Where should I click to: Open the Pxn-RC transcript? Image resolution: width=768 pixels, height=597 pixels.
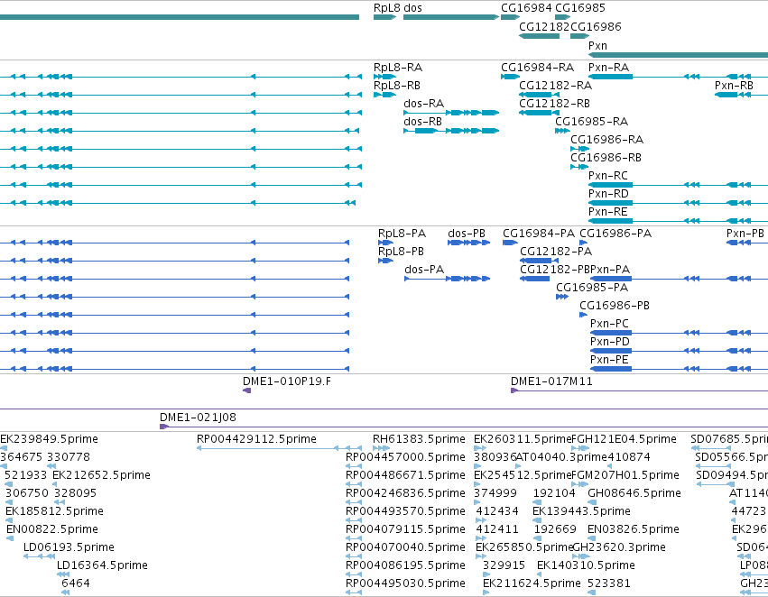coord(608,175)
